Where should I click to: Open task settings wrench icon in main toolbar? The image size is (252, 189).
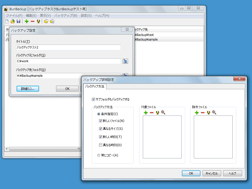(38, 21)
